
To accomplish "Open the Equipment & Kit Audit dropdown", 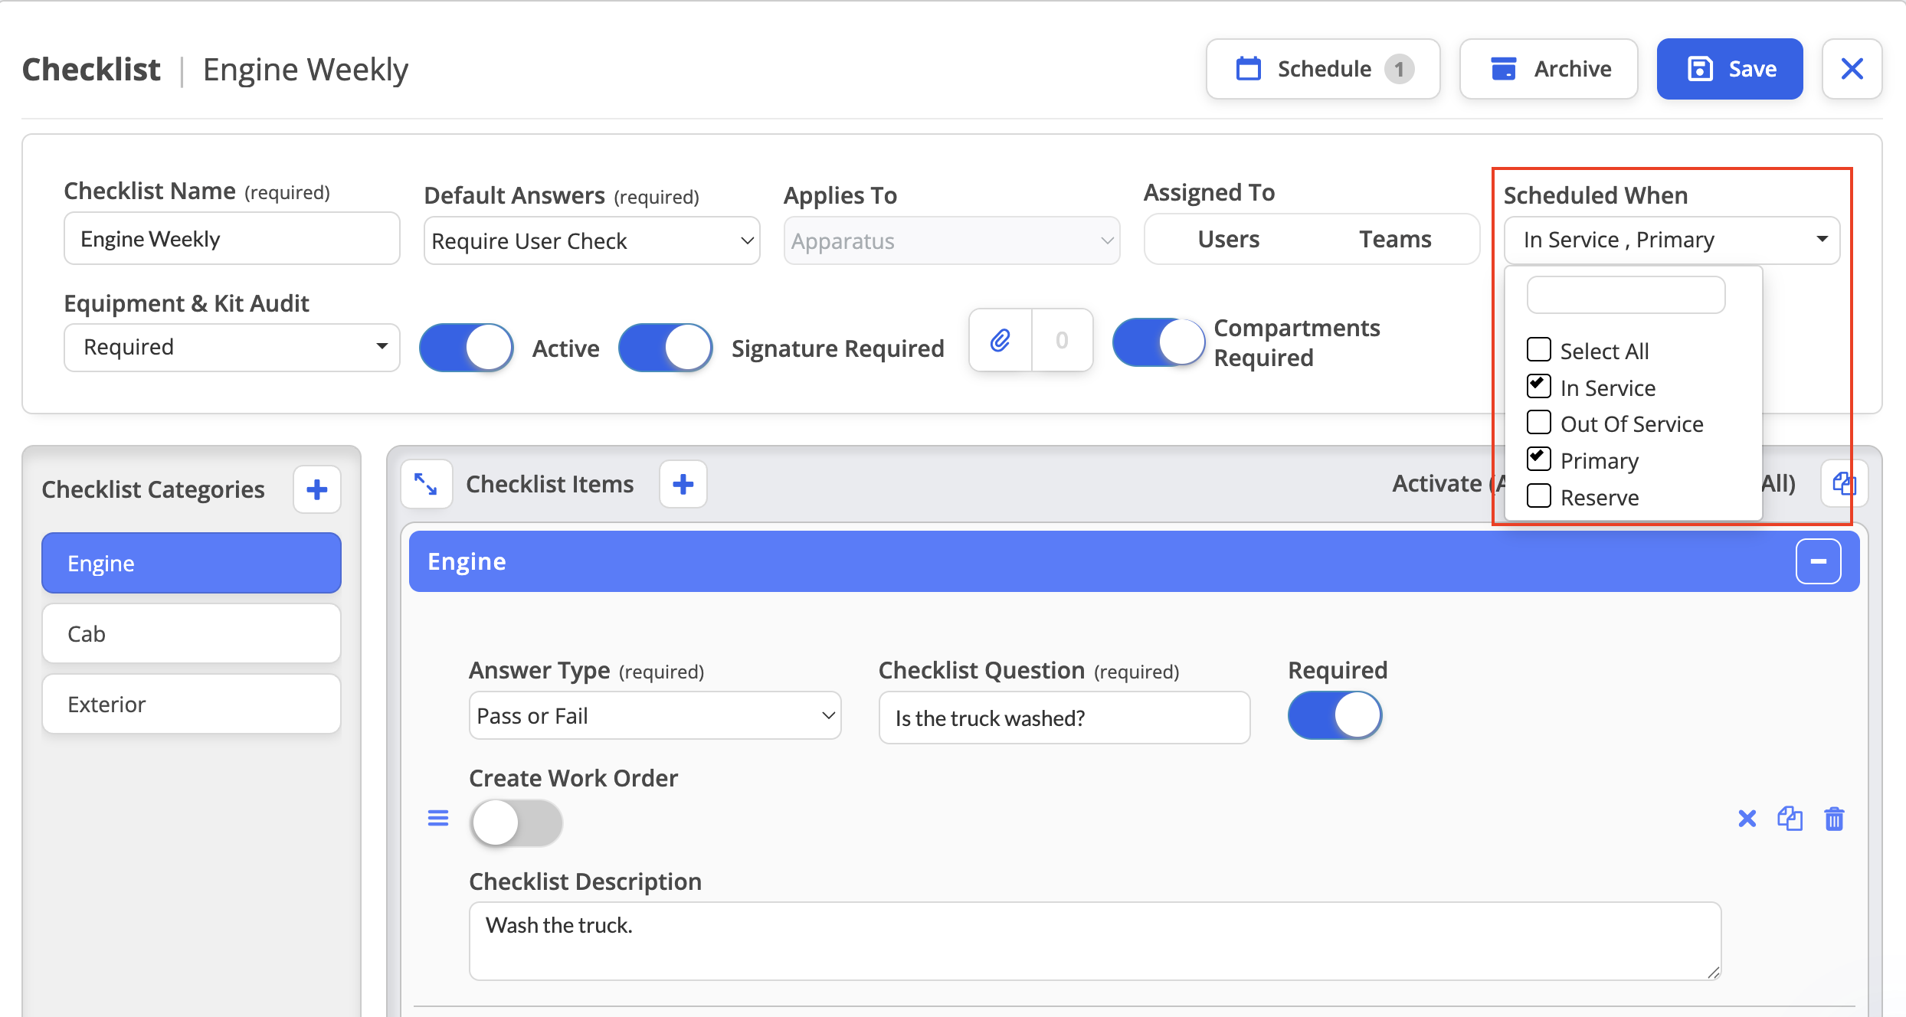I will 232,348.
